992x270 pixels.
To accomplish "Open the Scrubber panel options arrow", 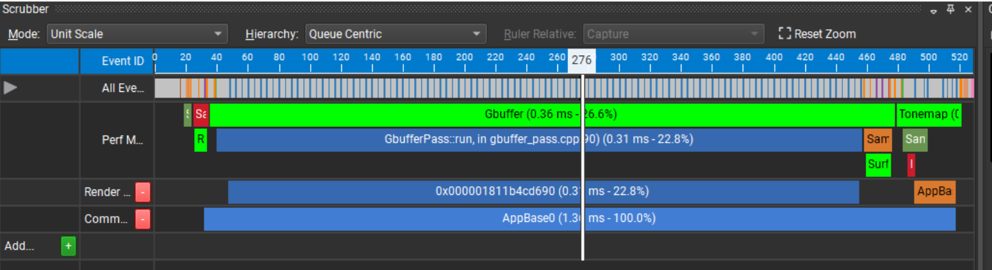I will (933, 11).
